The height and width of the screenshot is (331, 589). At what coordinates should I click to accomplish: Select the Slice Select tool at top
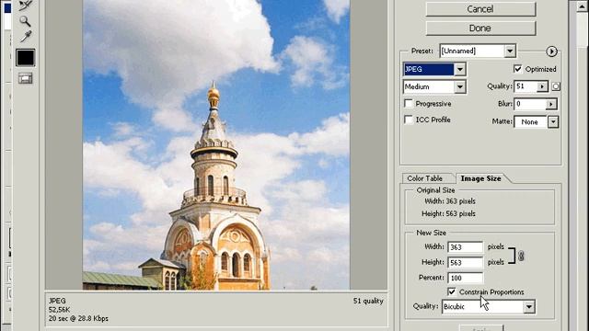click(x=25, y=5)
